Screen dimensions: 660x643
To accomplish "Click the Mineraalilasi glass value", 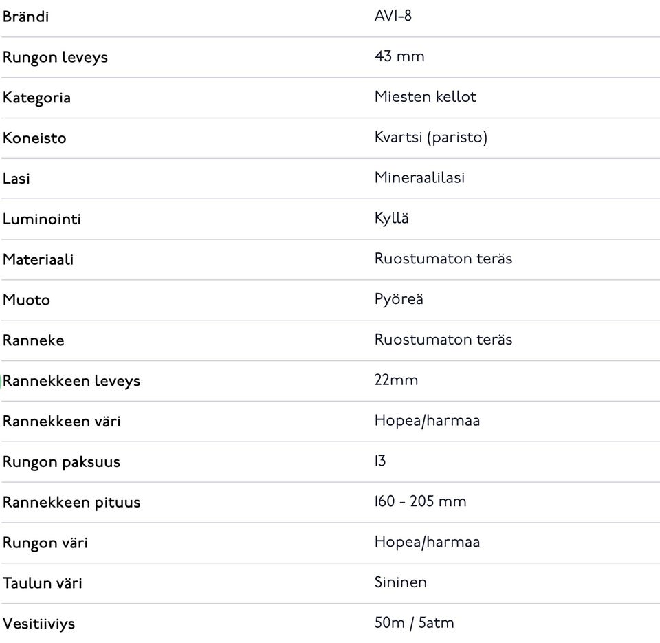I will (419, 178).
